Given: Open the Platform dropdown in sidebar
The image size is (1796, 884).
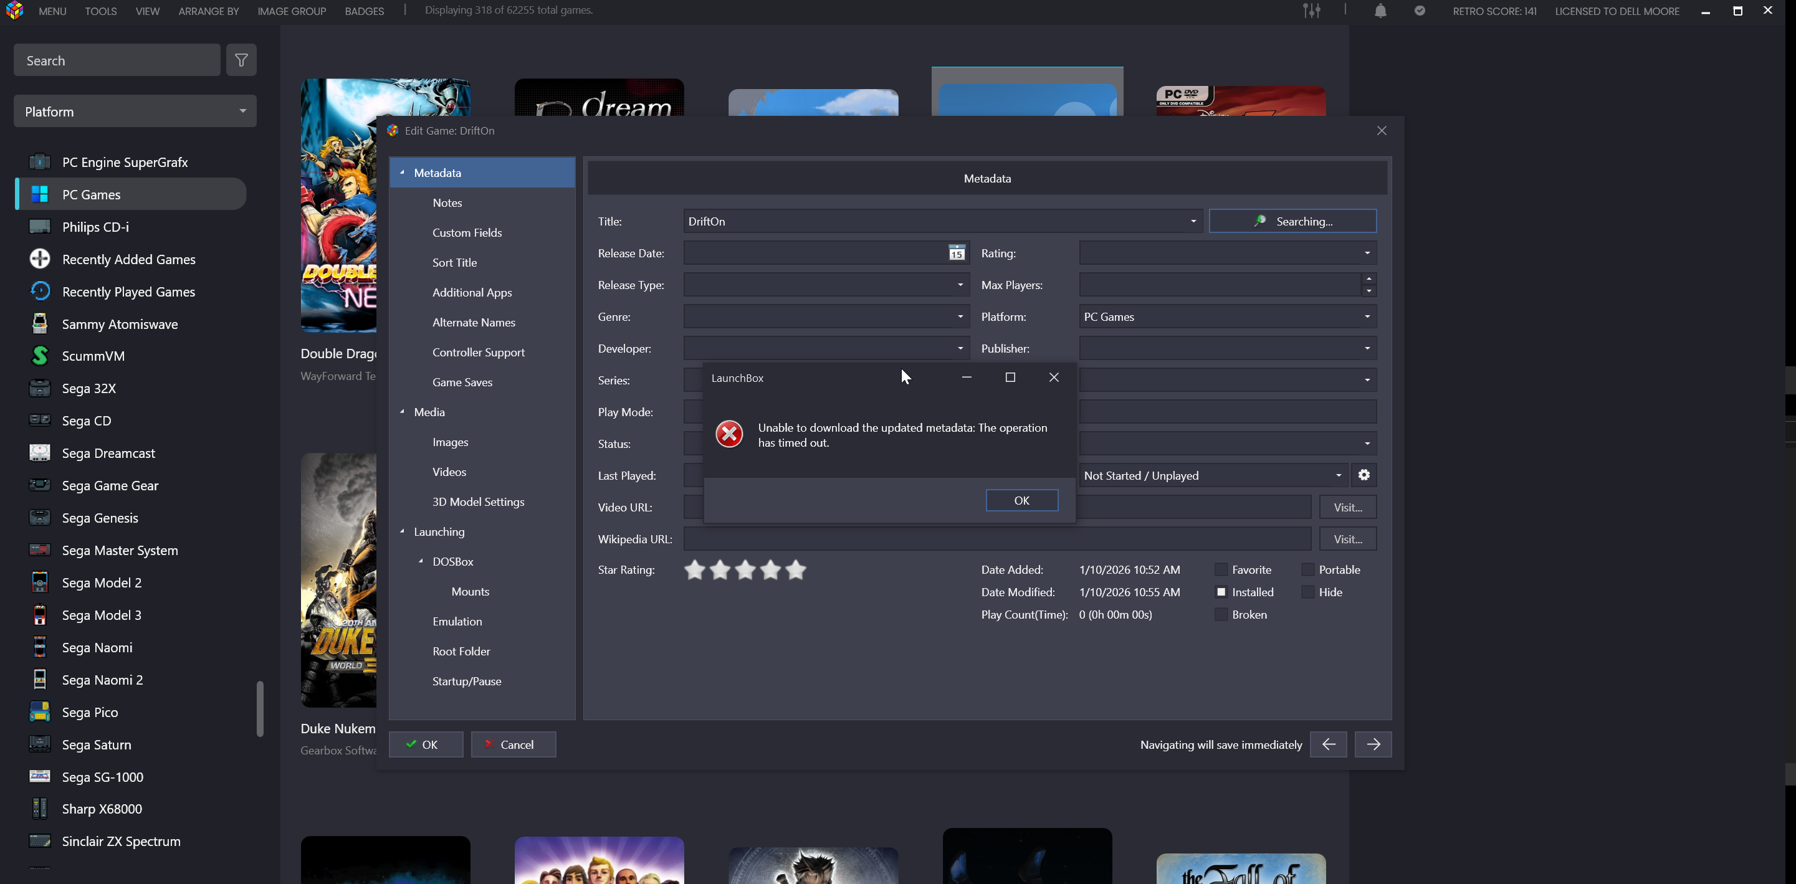Looking at the screenshot, I should pyautogui.click(x=135, y=112).
